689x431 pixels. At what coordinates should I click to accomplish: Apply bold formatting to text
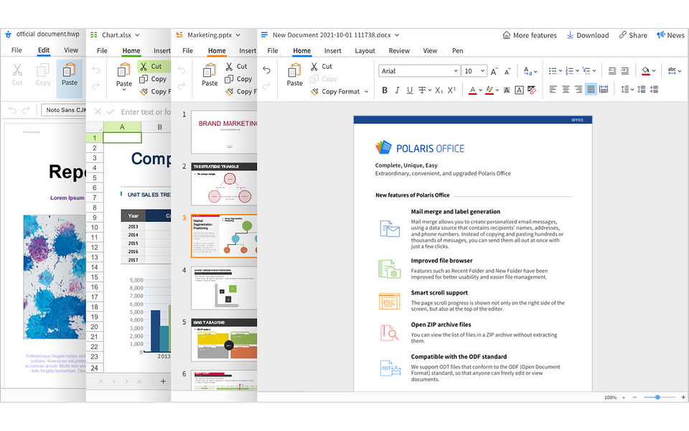pyautogui.click(x=384, y=89)
